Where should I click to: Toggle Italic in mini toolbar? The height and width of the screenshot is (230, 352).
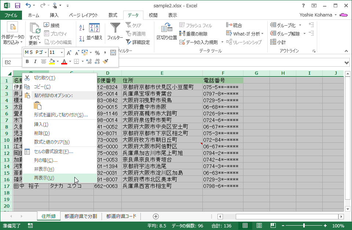pos(35,62)
